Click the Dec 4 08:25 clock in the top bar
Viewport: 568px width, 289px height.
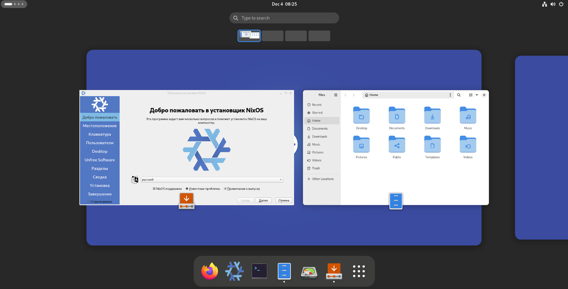(284, 4)
